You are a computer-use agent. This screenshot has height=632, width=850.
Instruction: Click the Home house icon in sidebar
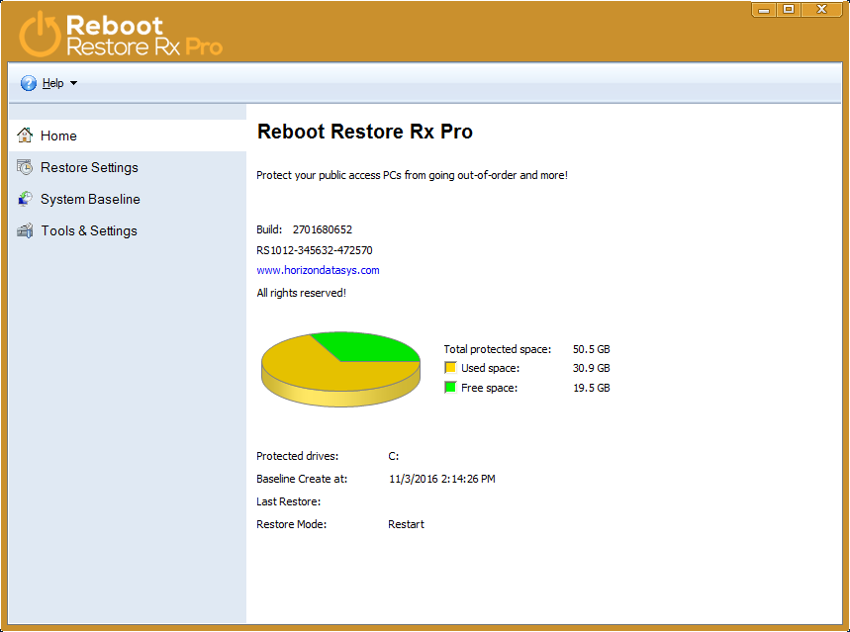pyautogui.click(x=23, y=135)
